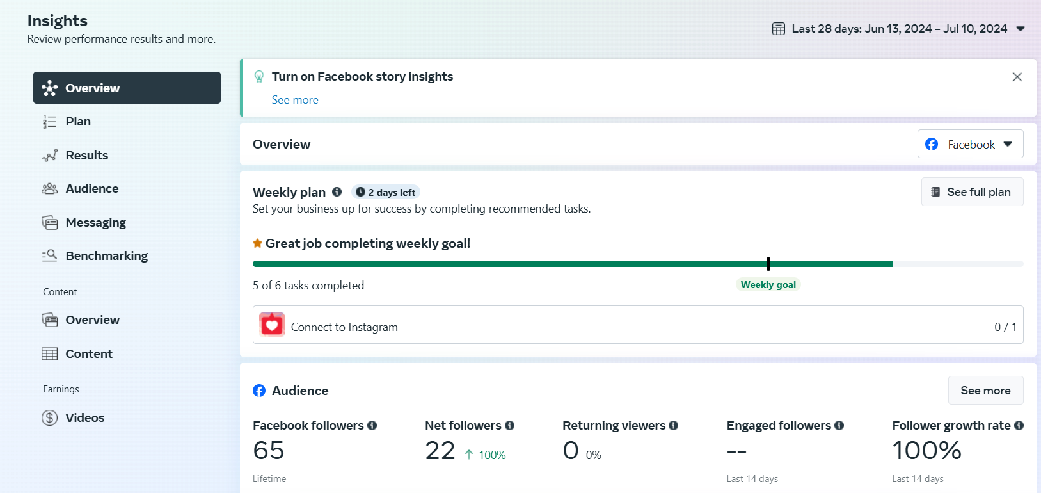Click Great job completing weekly goal text
Image resolution: width=1041 pixels, height=493 pixels.
tap(368, 243)
